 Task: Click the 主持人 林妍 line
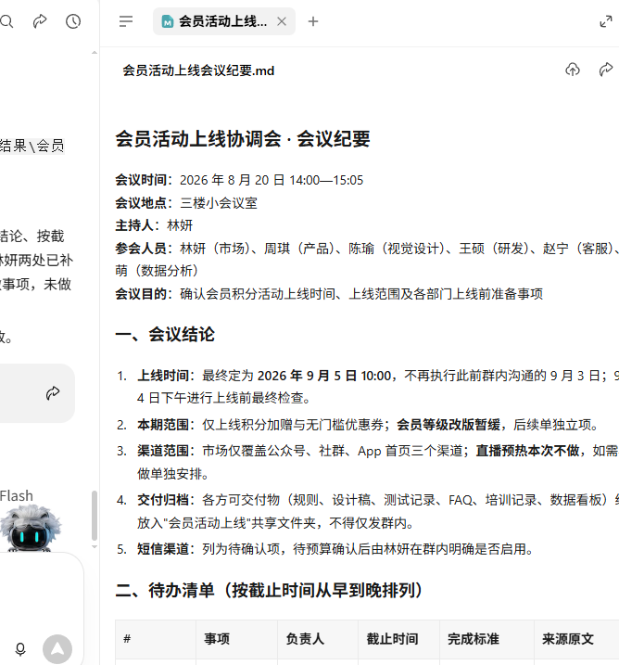click(154, 225)
